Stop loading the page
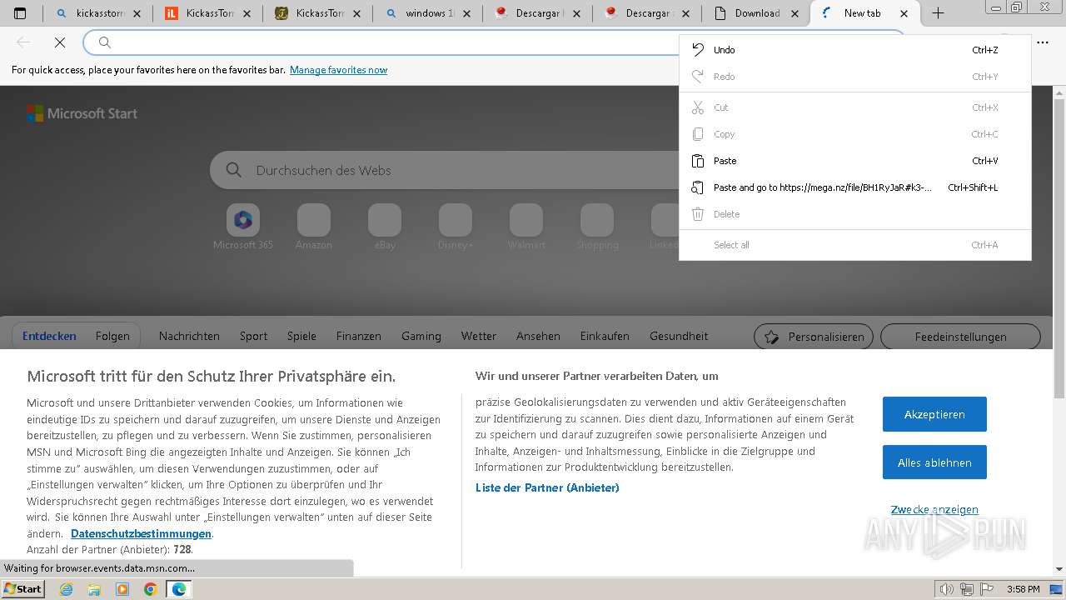This screenshot has height=600, width=1066. (x=60, y=42)
